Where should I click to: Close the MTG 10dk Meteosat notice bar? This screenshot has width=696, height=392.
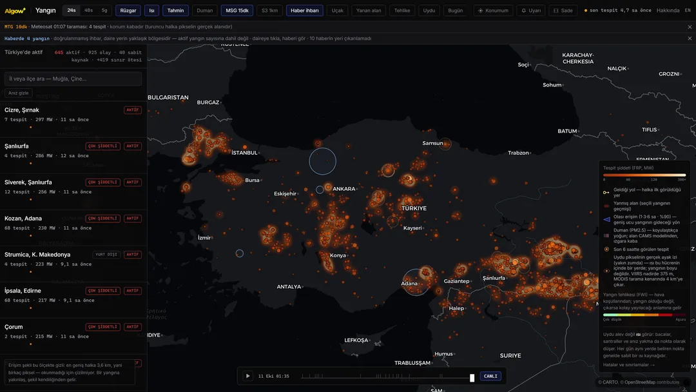(x=690, y=26)
